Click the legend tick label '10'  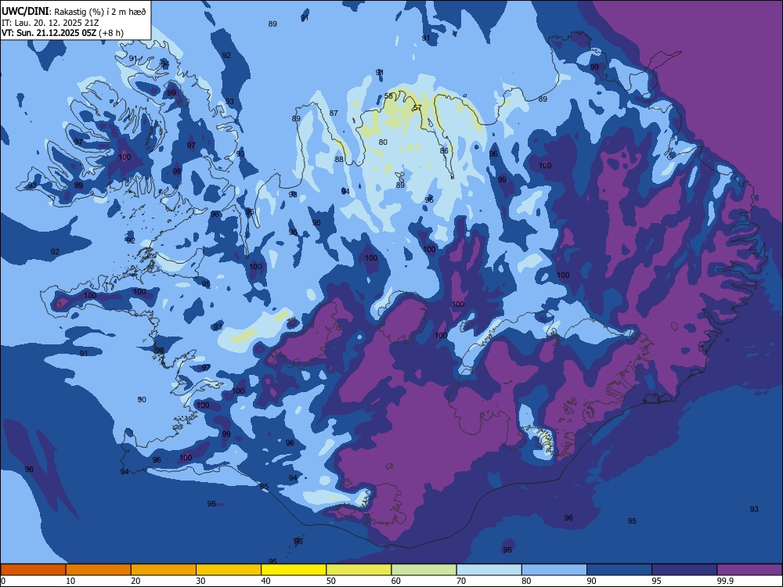(71, 581)
